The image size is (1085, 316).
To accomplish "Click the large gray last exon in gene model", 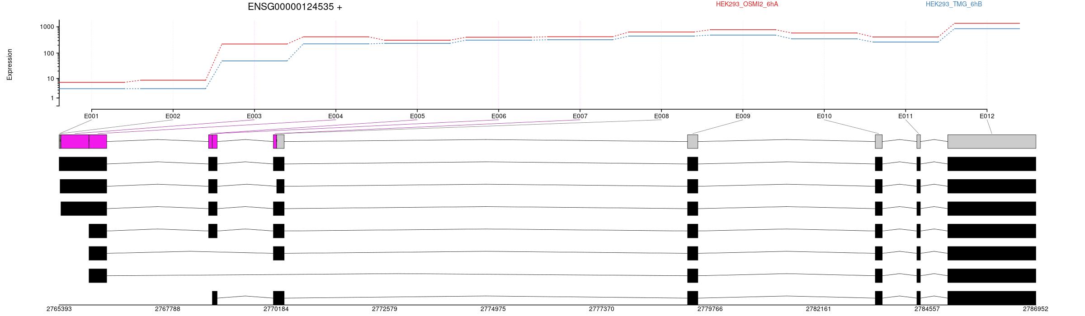I will [992, 141].
